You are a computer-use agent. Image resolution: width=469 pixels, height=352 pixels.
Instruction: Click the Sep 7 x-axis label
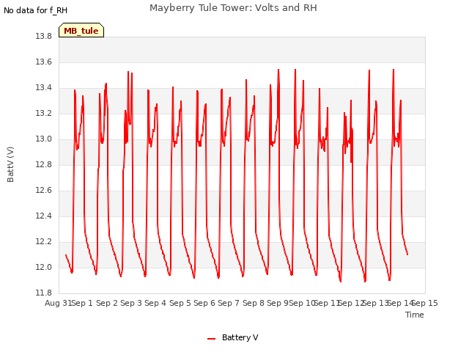(x=229, y=303)
